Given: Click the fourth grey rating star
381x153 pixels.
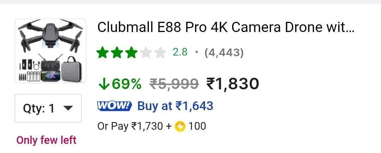Looking at the screenshot, I should (x=146, y=52).
